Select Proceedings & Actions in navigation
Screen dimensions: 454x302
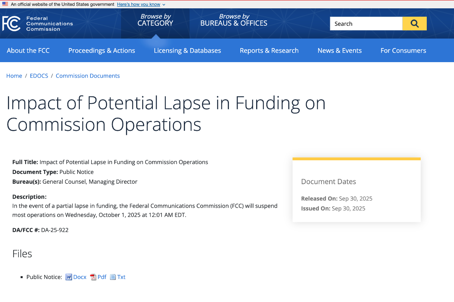click(101, 50)
